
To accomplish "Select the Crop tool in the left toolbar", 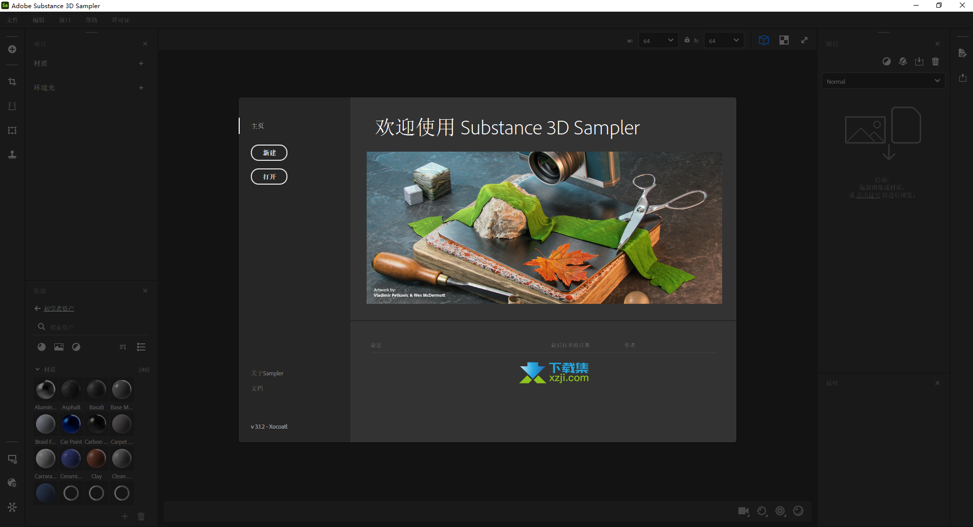I will click(12, 82).
